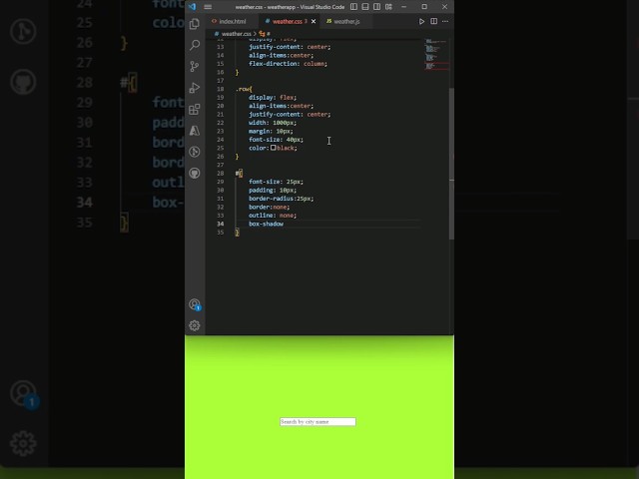Minimize the VS Code window
This screenshot has height=479, width=639.
(403, 7)
